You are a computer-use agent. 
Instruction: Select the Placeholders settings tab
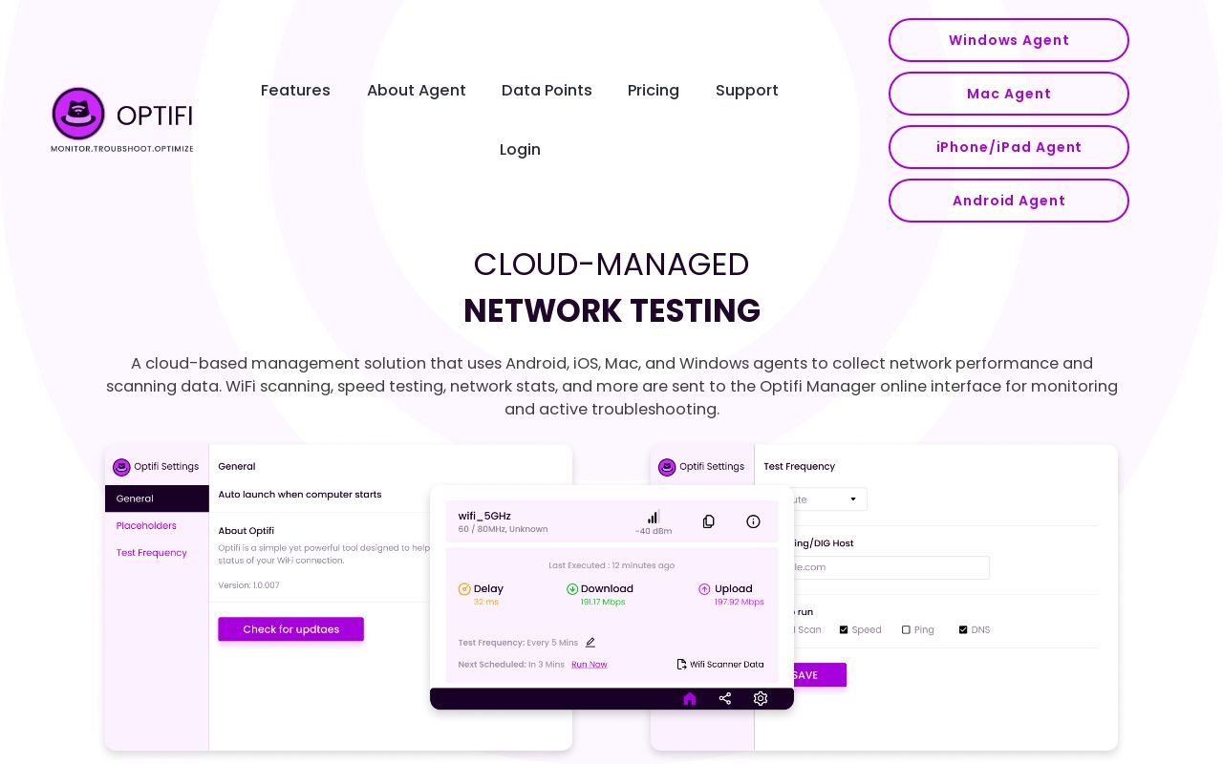[146, 526]
